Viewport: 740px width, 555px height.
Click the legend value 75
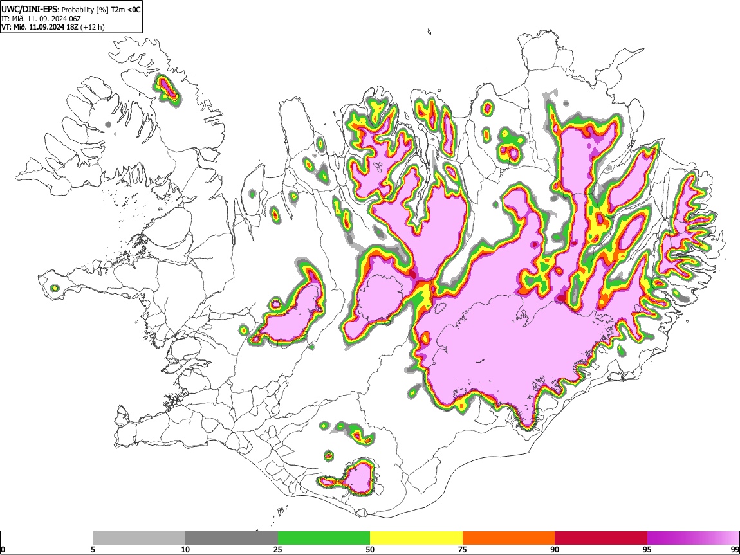[463, 550]
